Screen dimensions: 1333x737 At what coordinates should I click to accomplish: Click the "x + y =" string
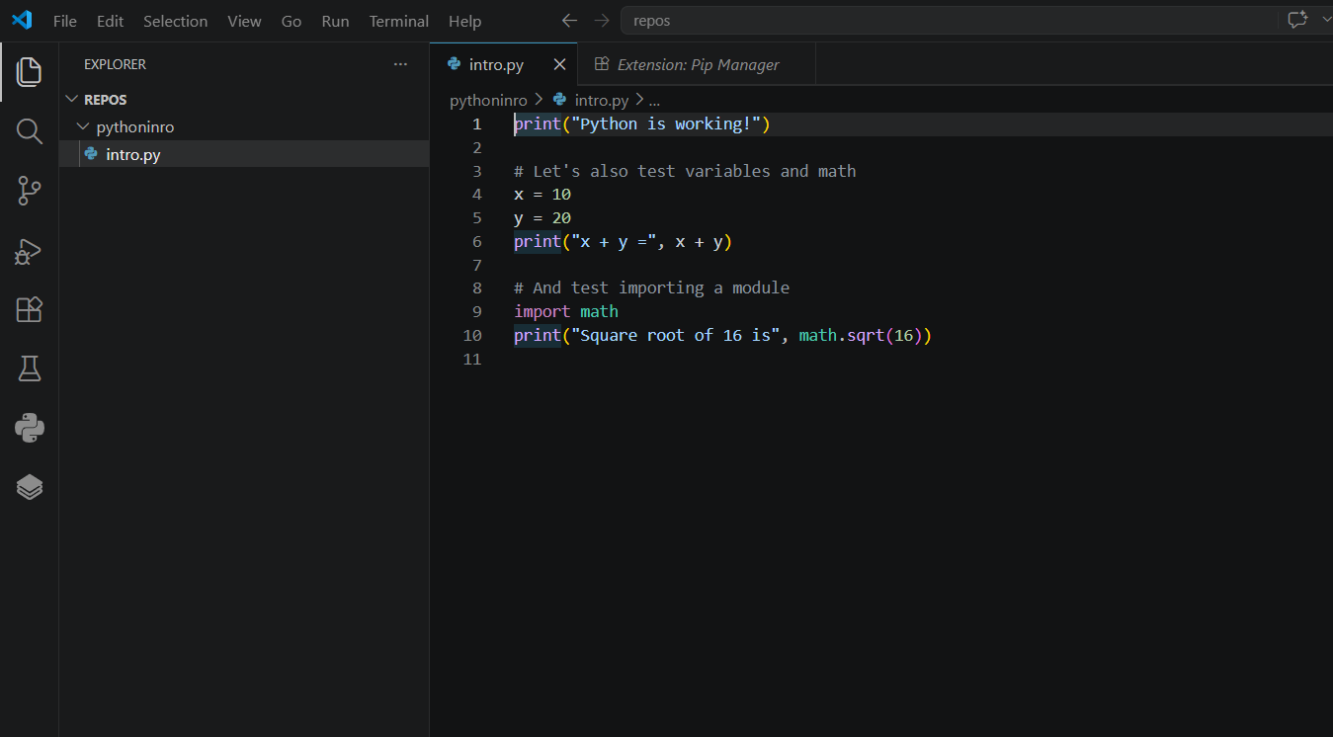[x=614, y=241]
